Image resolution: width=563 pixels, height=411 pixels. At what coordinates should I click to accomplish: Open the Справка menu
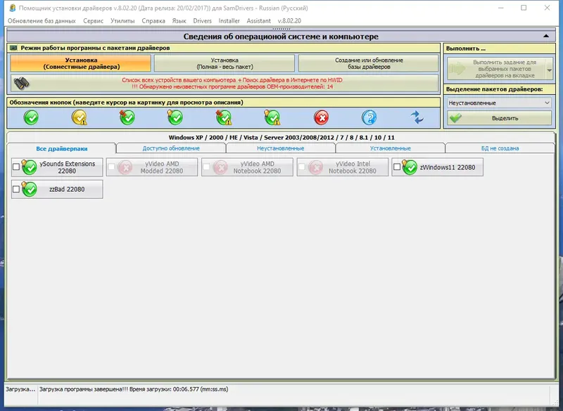153,21
